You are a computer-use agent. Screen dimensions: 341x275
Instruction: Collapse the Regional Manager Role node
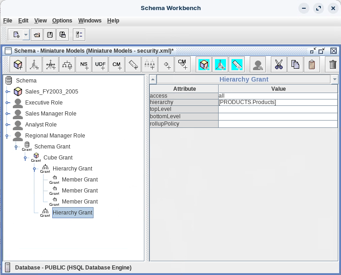pyautogui.click(x=7, y=136)
